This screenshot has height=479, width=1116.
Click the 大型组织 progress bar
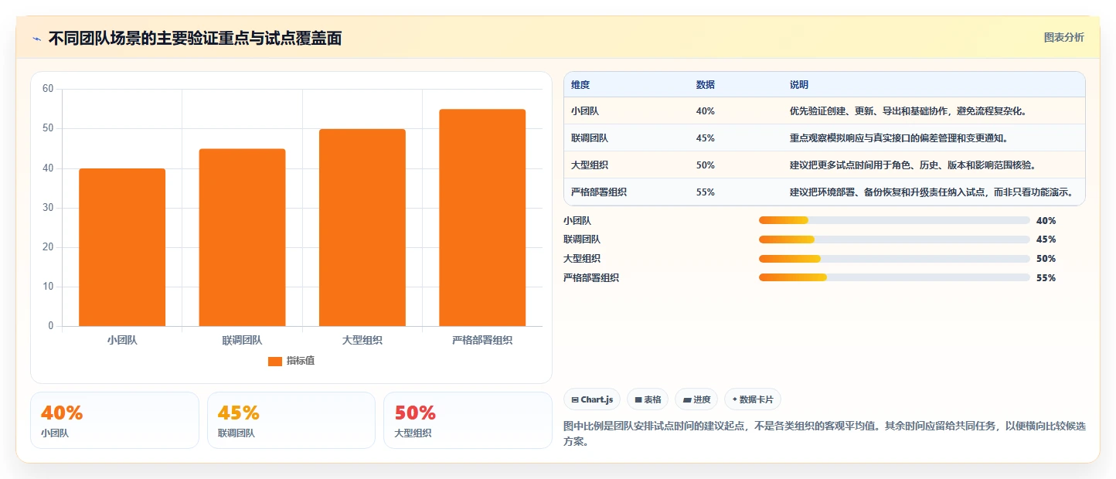pos(894,259)
